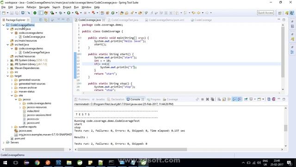This screenshot has height=167, width=296.
Task: Open the Navigate menu
Action: coord(44,7)
